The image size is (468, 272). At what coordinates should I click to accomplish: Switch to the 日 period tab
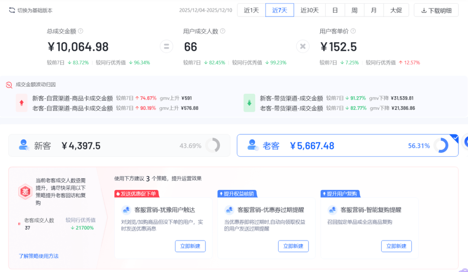click(x=335, y=10)
